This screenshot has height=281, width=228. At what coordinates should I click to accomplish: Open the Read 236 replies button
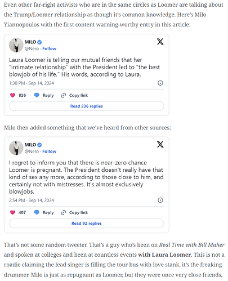pos(87,106)
